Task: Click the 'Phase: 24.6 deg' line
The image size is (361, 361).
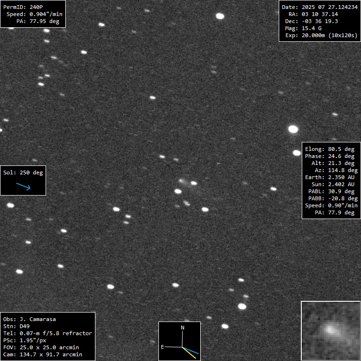Action: (330, 157)
